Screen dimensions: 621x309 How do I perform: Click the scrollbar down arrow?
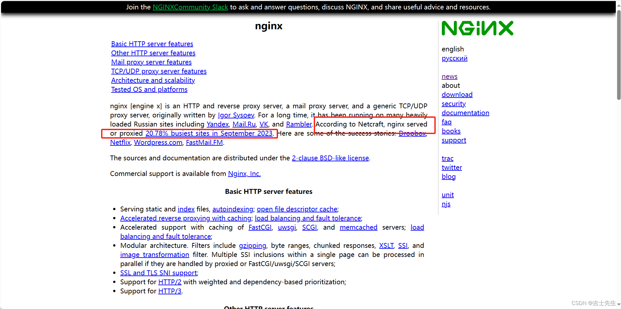pos(618,305)
